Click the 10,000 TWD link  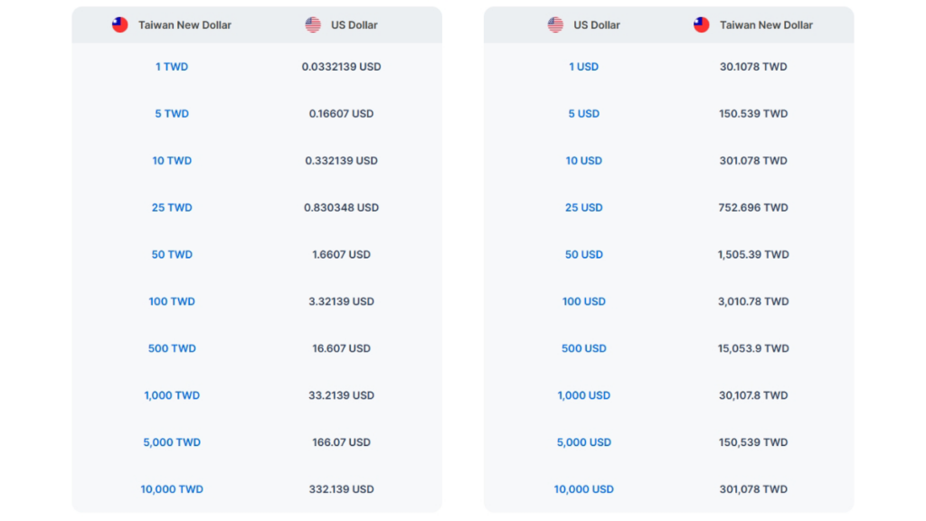click(x=172, y=490)
